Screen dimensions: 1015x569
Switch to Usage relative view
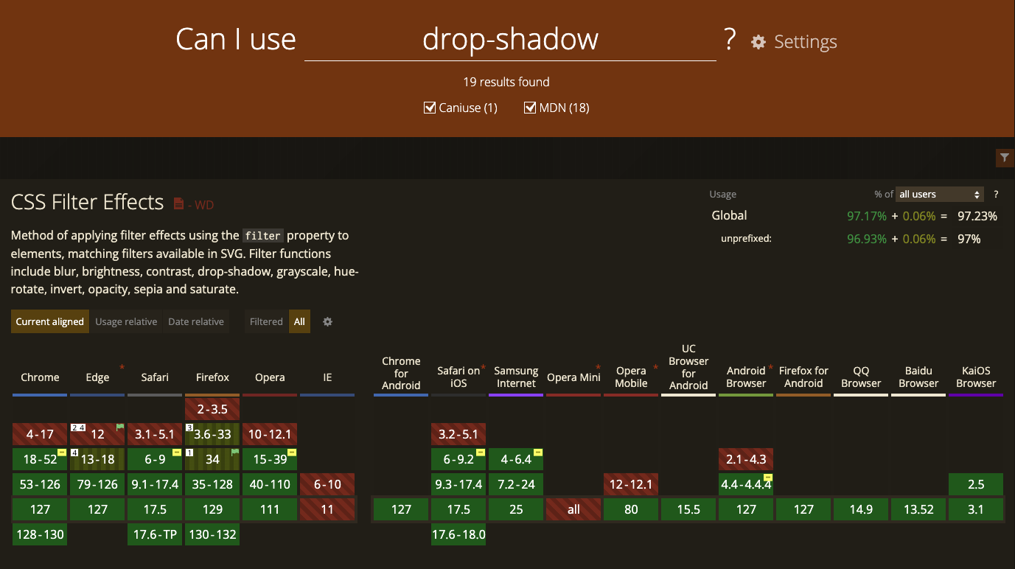126,322
